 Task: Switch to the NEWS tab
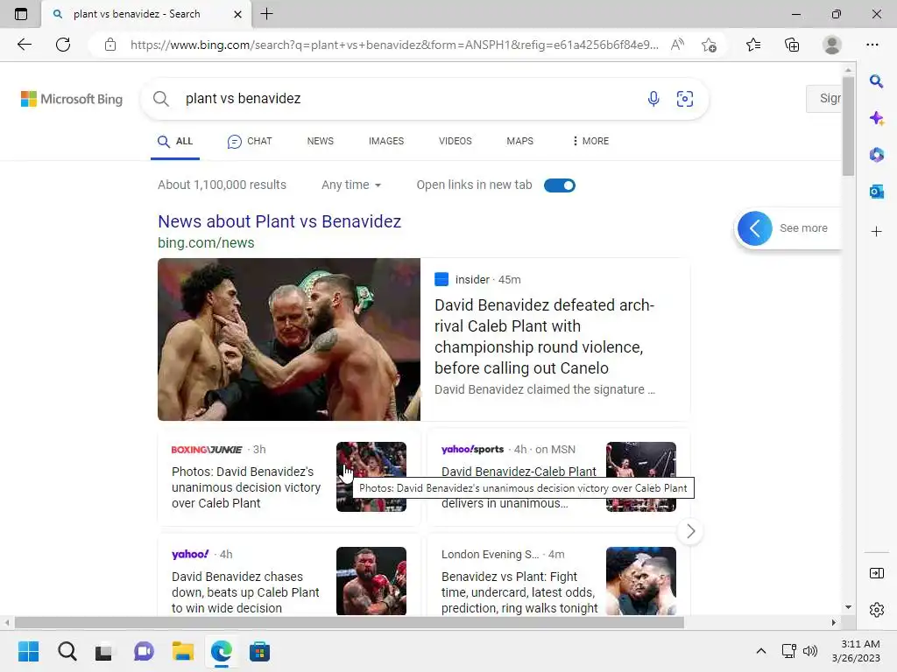pos(321,141)
